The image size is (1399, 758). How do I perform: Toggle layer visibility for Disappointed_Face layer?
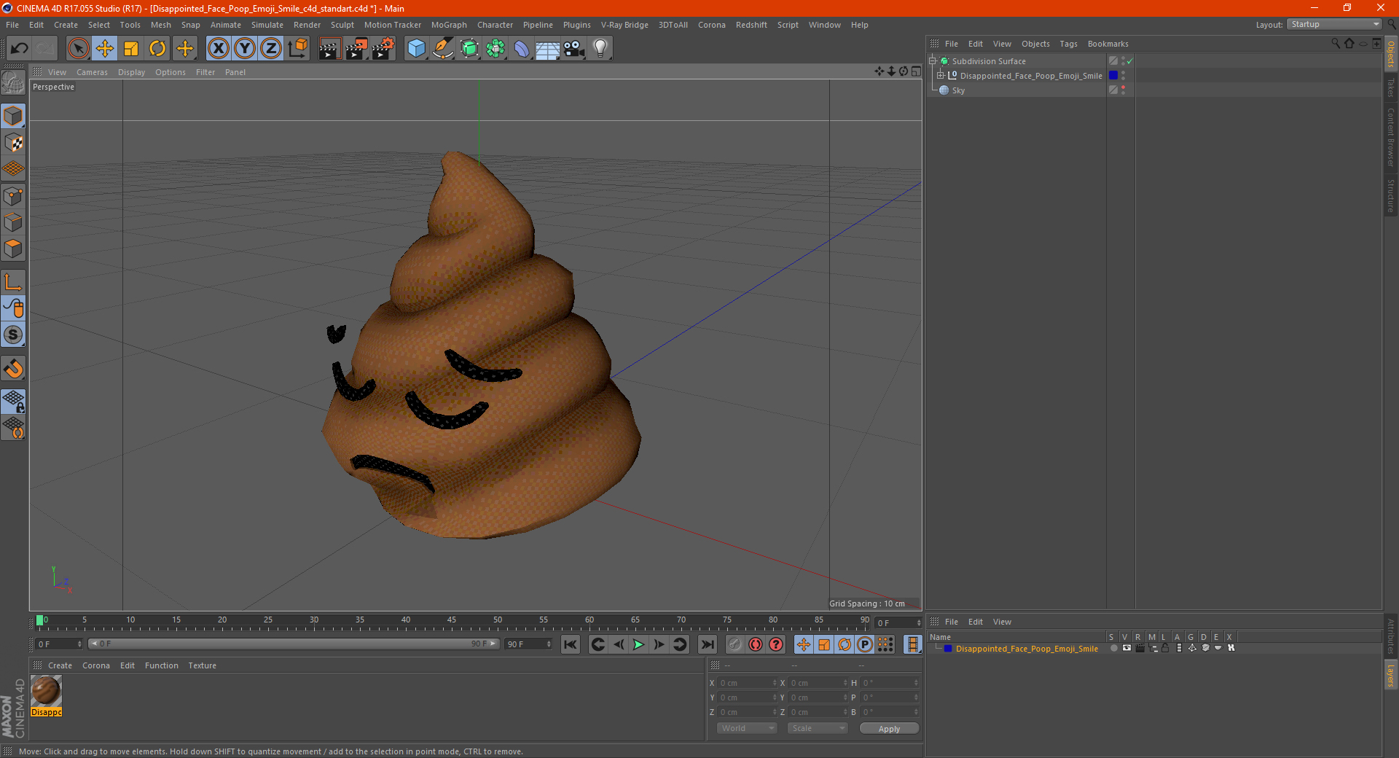pos(1126,648)
